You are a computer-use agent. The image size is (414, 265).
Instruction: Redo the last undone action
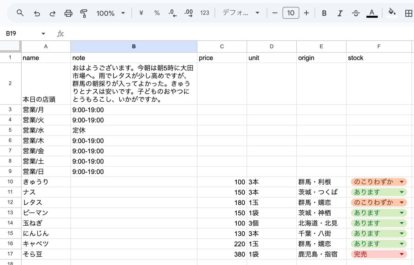53,13
